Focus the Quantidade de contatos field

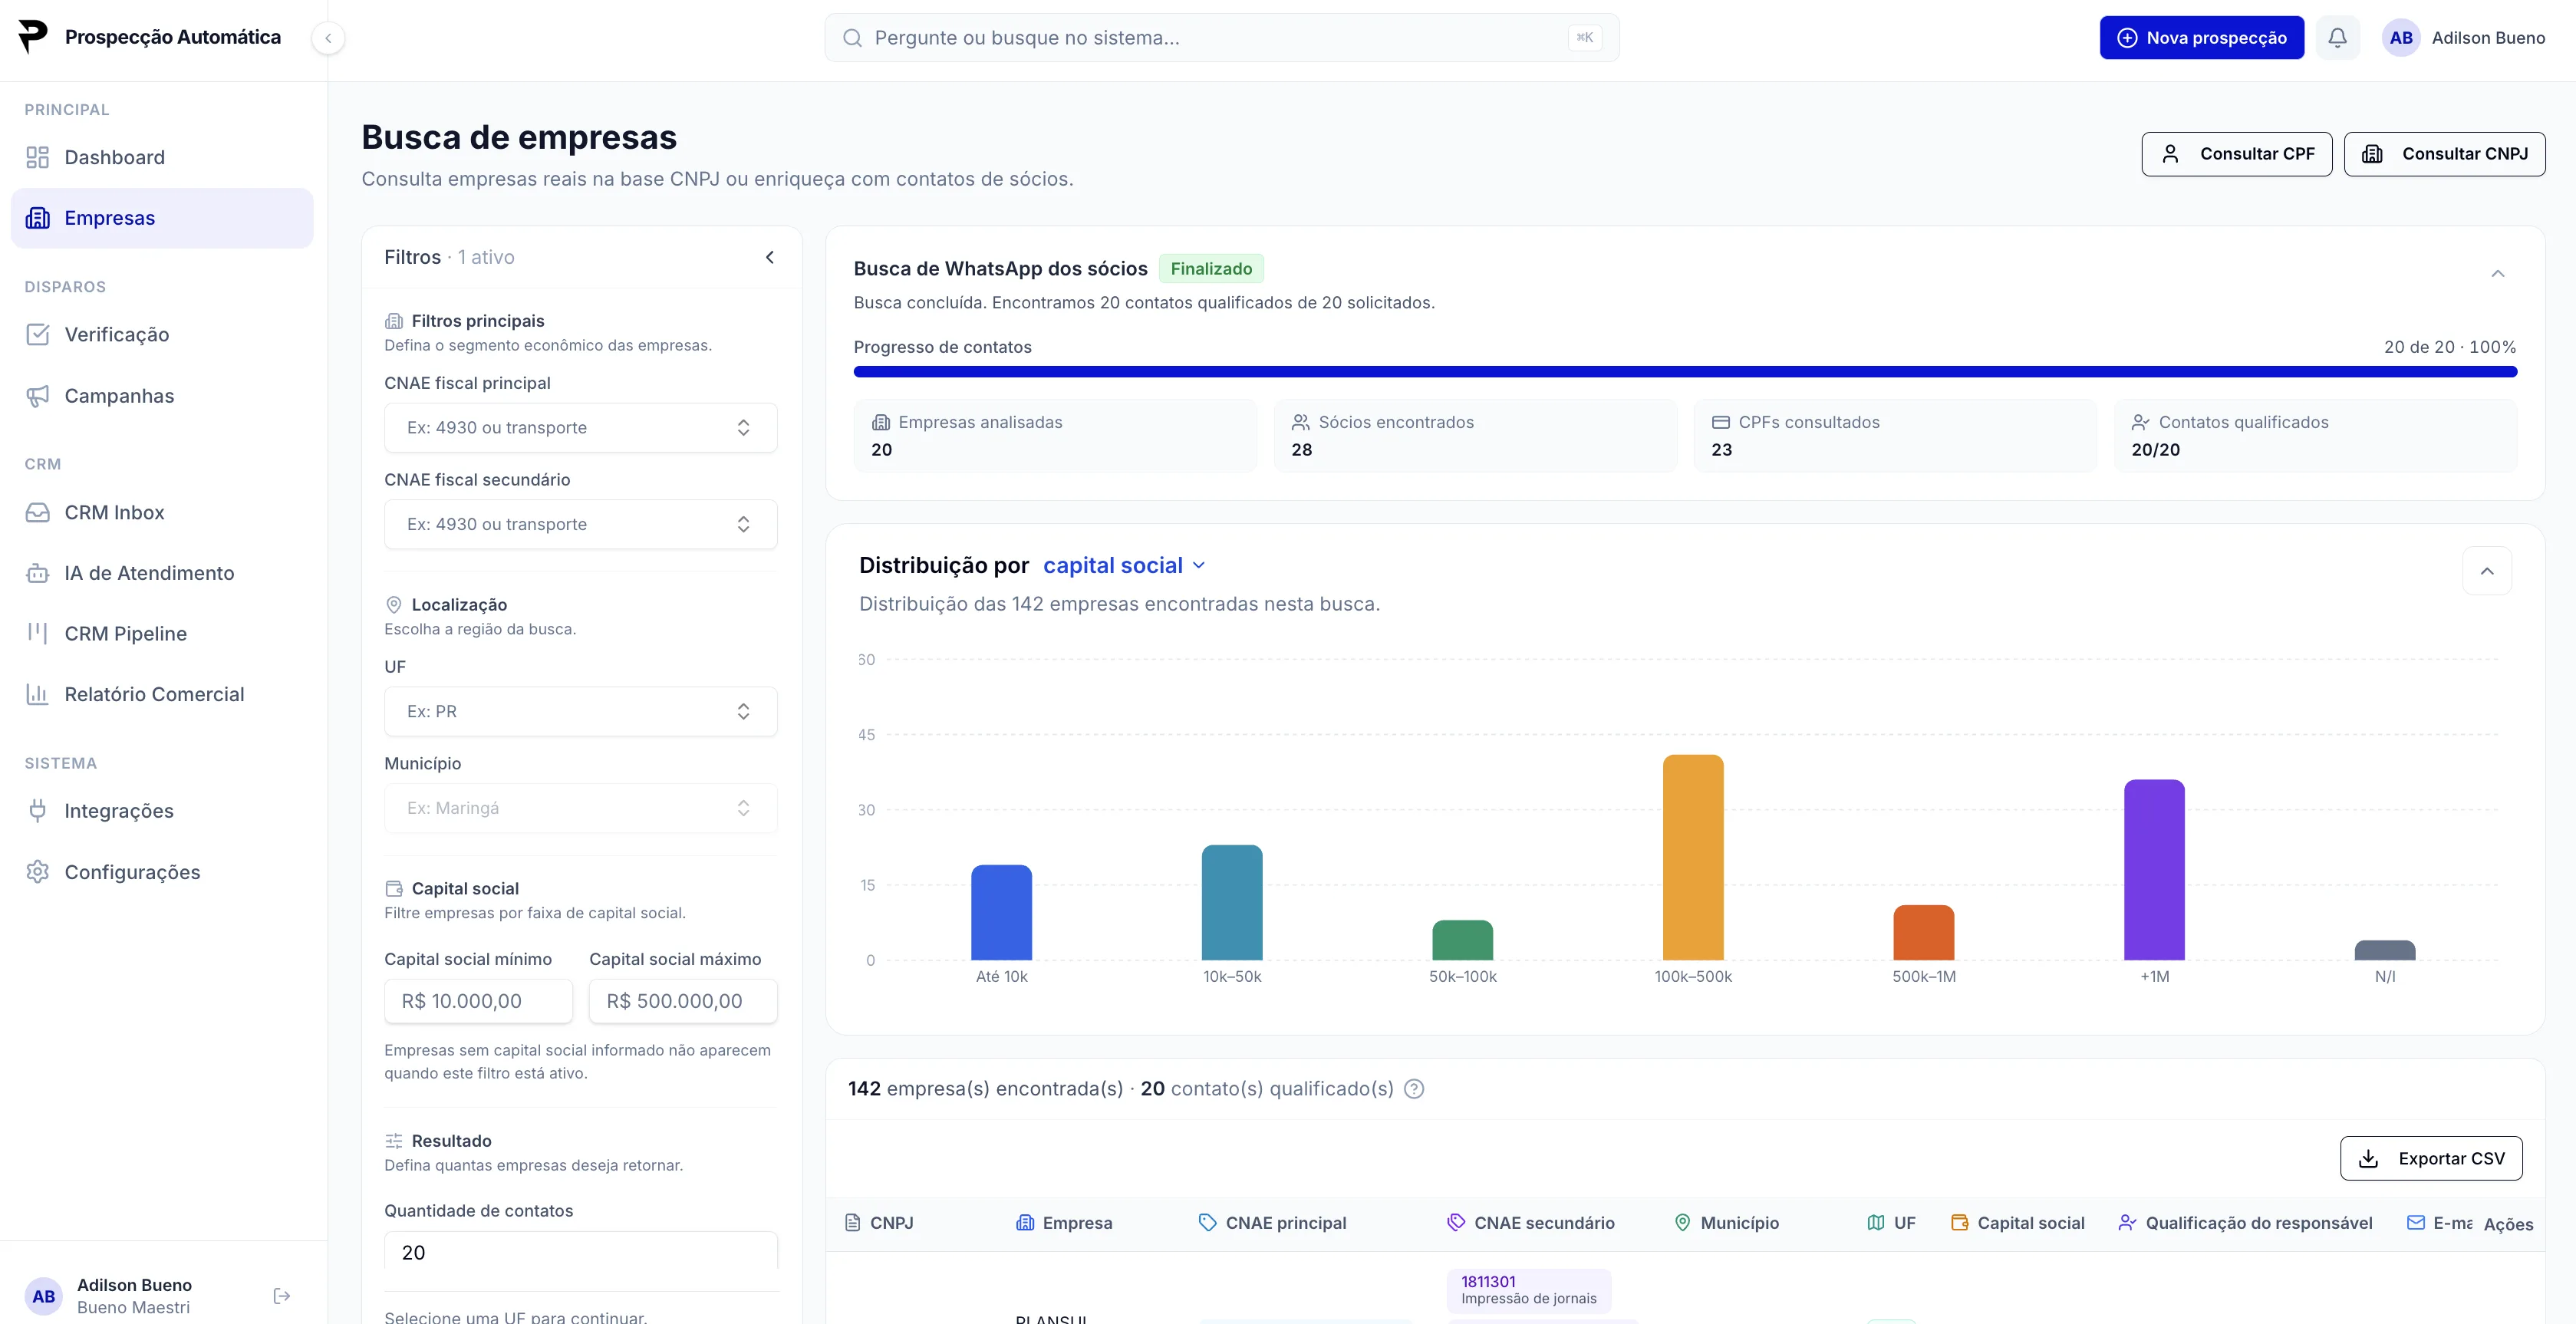581,1252
